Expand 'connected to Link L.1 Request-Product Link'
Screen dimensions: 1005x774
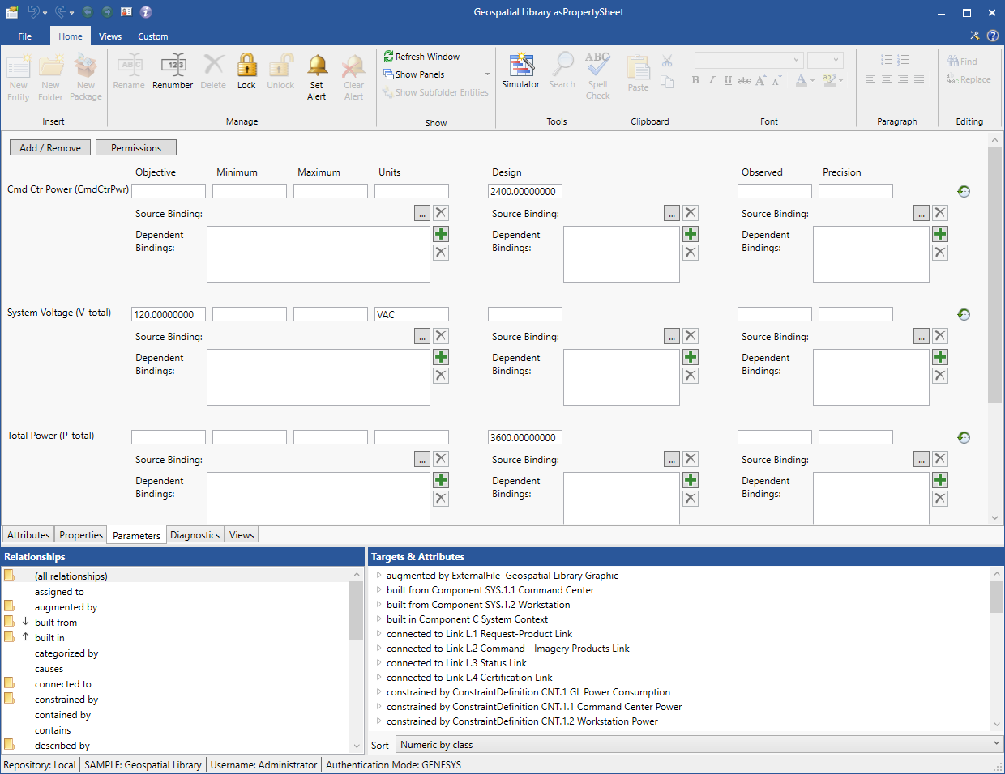point(378,634)
